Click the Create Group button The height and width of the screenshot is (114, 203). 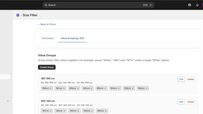tap(47, 67)
